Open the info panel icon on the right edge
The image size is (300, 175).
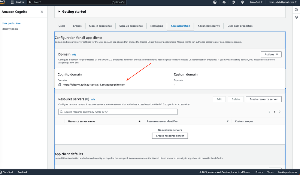coord(296,10)
